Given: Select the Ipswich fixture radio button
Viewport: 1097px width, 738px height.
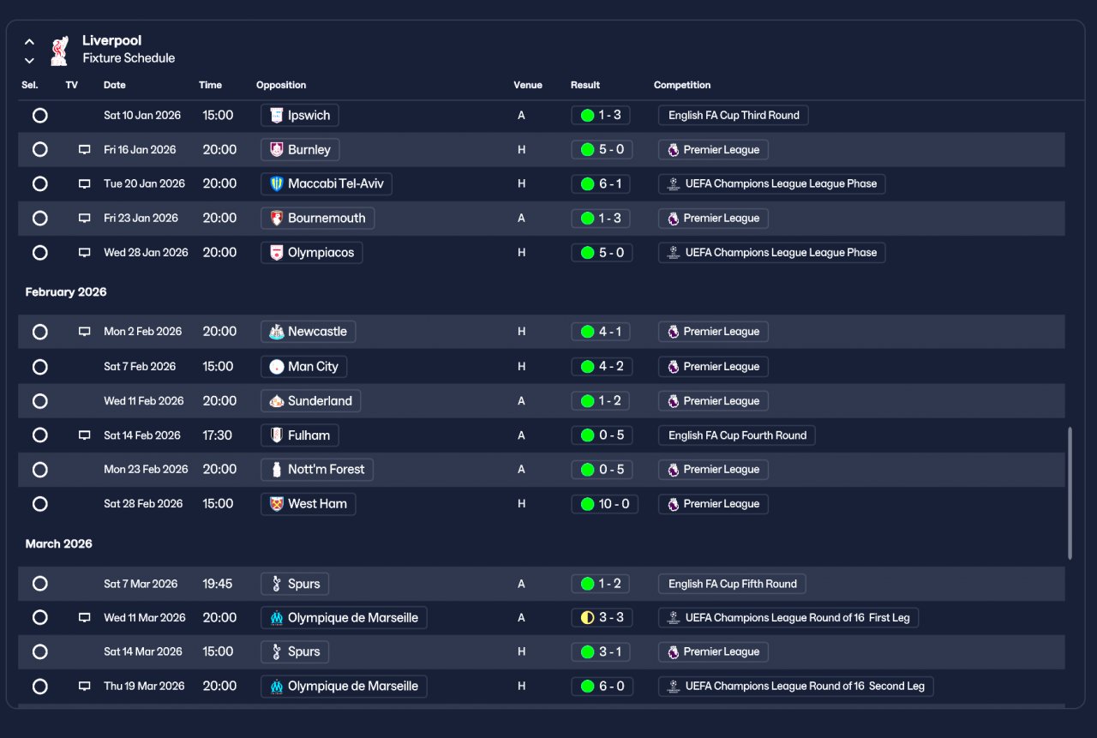Looking at the screenshot, I should point(39,115).
